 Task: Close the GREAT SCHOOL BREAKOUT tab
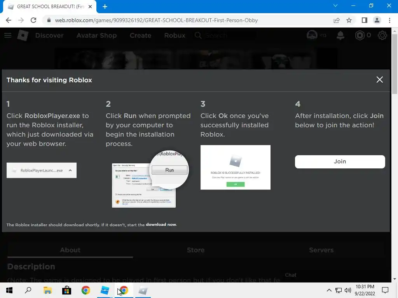(90, 7)
